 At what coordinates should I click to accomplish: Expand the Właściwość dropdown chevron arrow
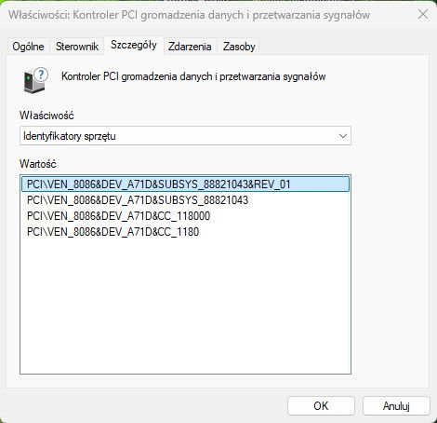click(x=342, y=136)
